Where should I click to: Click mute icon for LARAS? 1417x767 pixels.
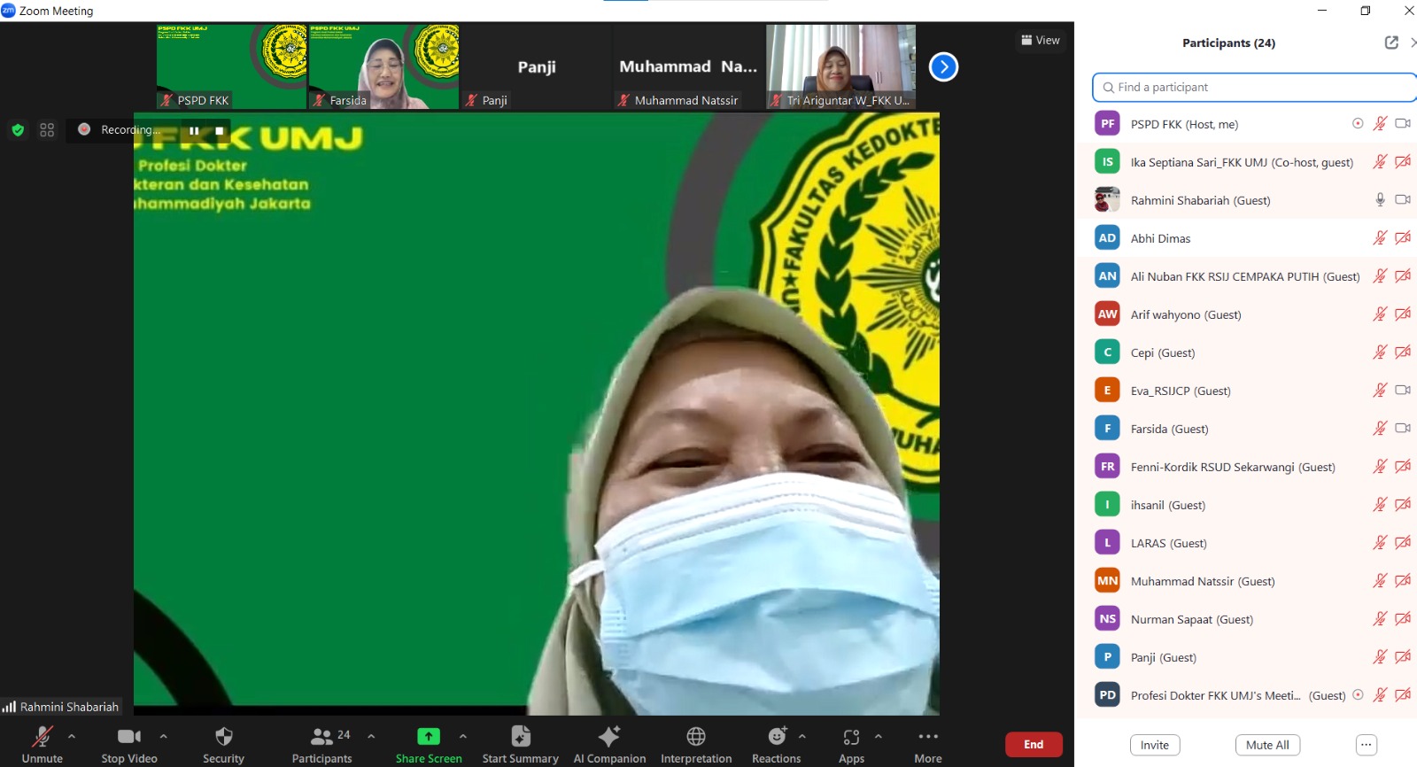[x=1380, y=543]
